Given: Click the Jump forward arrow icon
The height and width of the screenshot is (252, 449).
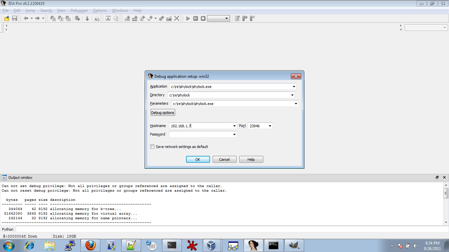Looking at the screenshot, I should (37, 18).
